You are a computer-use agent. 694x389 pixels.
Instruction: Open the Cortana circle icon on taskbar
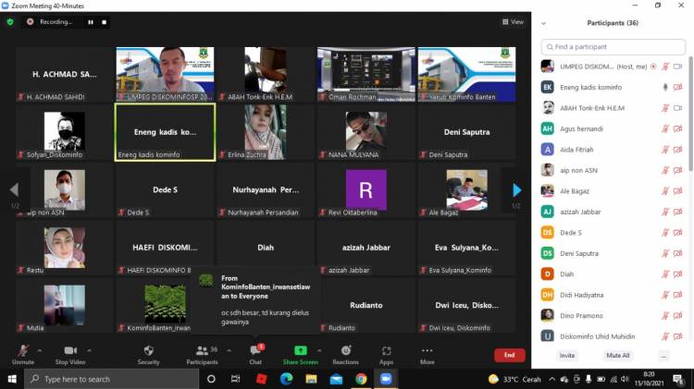pos(211,379)
